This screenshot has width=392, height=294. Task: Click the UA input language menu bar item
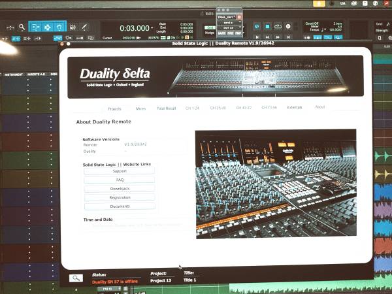[x=342, y=3]
